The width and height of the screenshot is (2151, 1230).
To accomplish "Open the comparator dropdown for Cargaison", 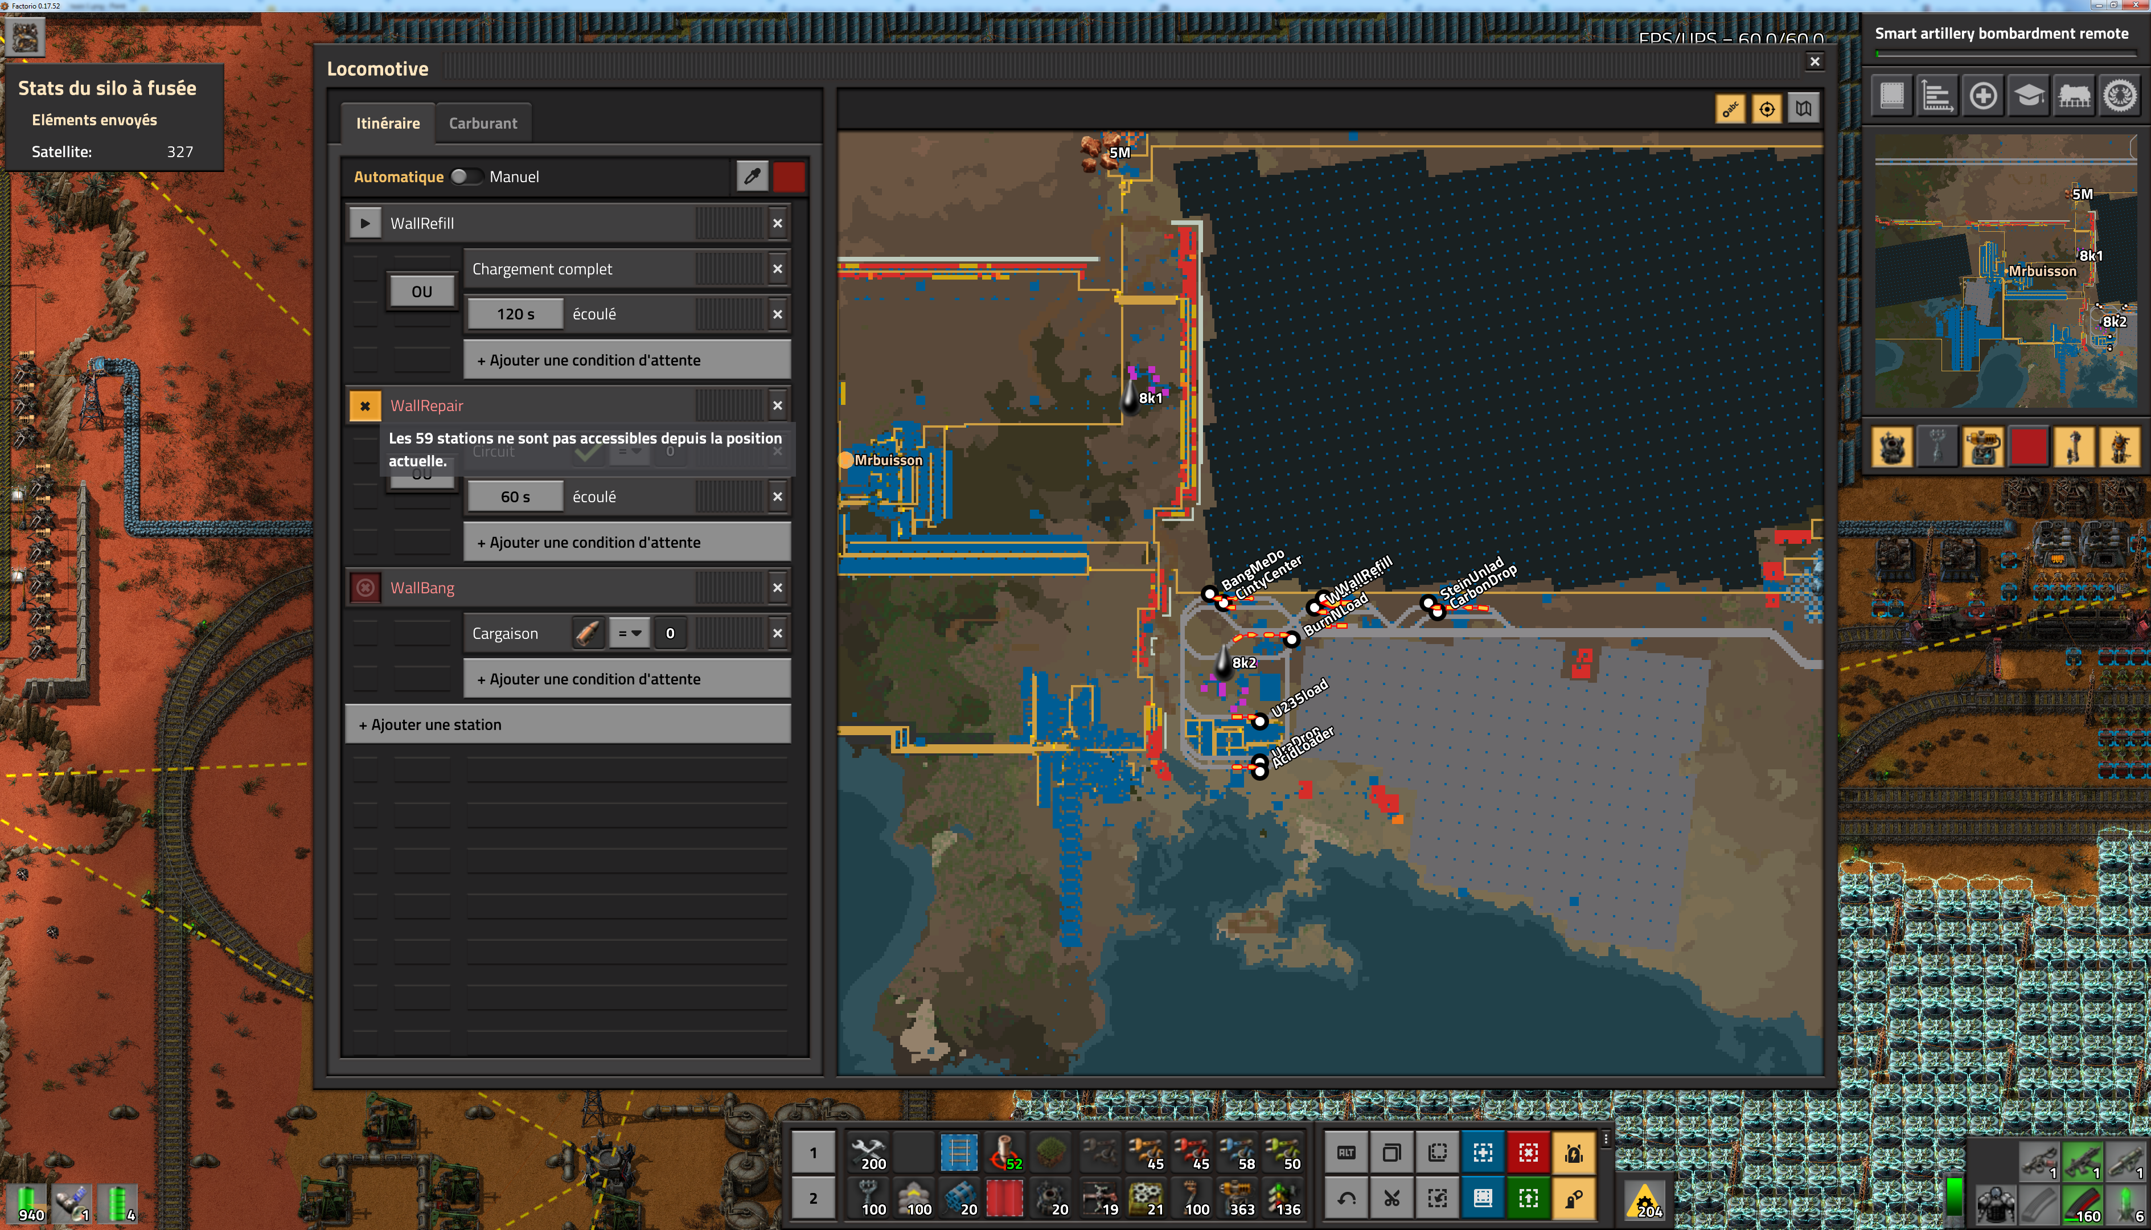I will point(629,634).
